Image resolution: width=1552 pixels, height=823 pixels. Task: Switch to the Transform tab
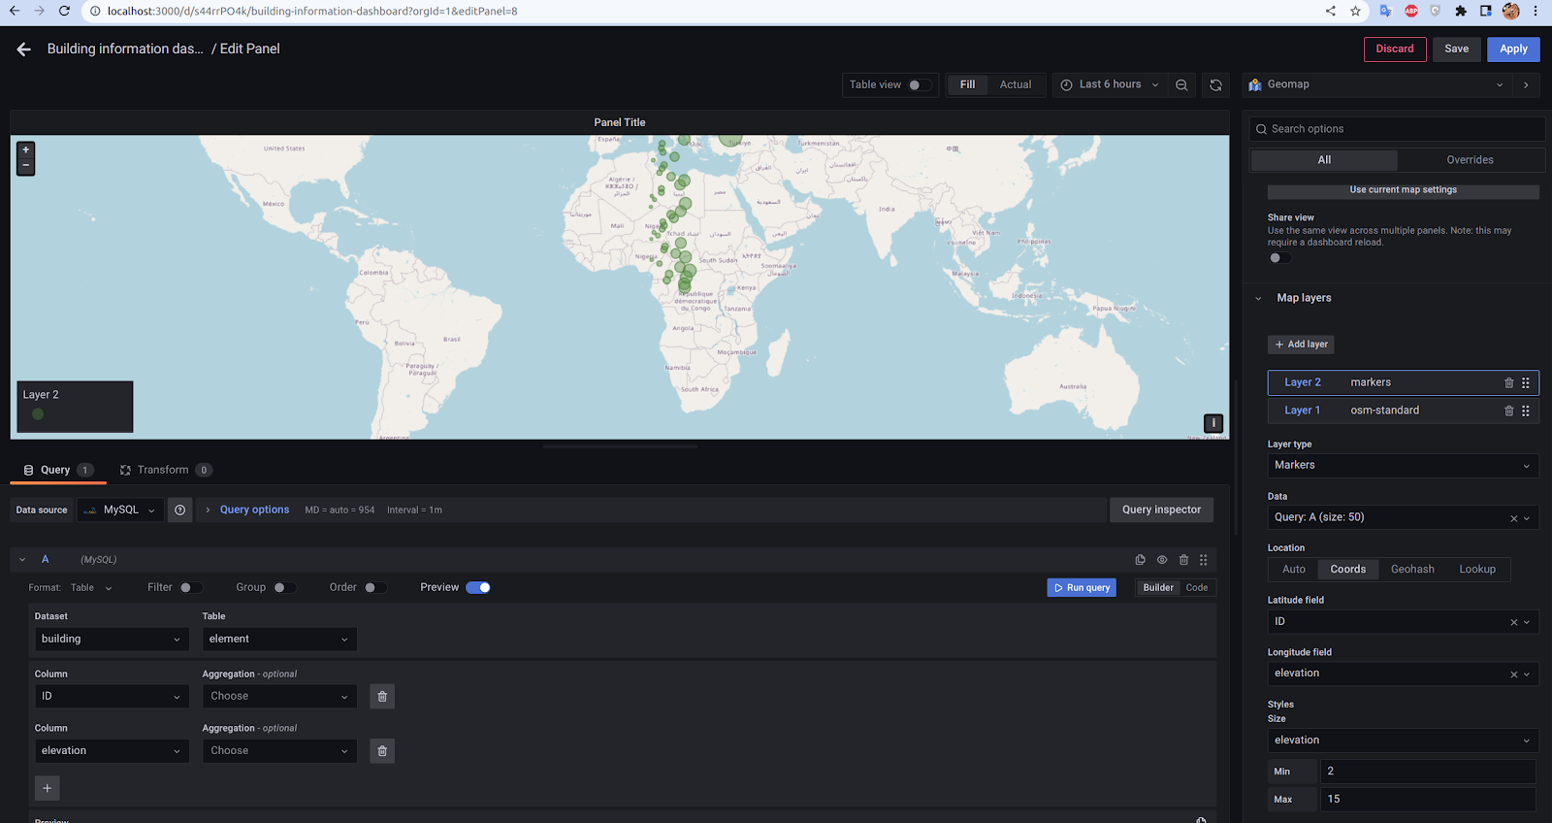[164, 471]
